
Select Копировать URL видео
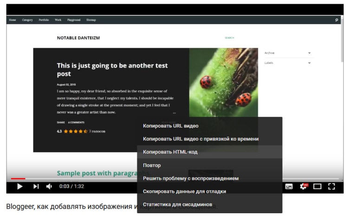210,126
